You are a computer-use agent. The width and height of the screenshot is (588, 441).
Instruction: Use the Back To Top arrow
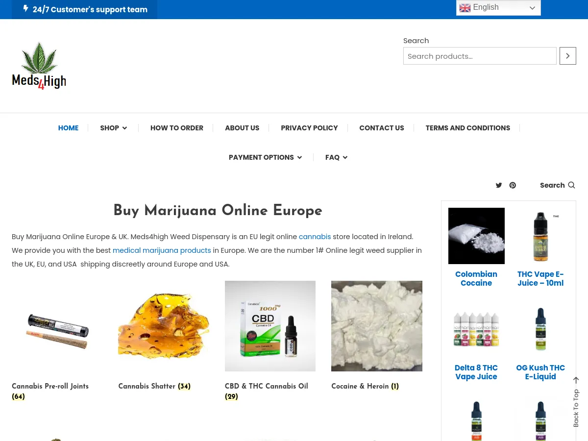click(576, 380)
